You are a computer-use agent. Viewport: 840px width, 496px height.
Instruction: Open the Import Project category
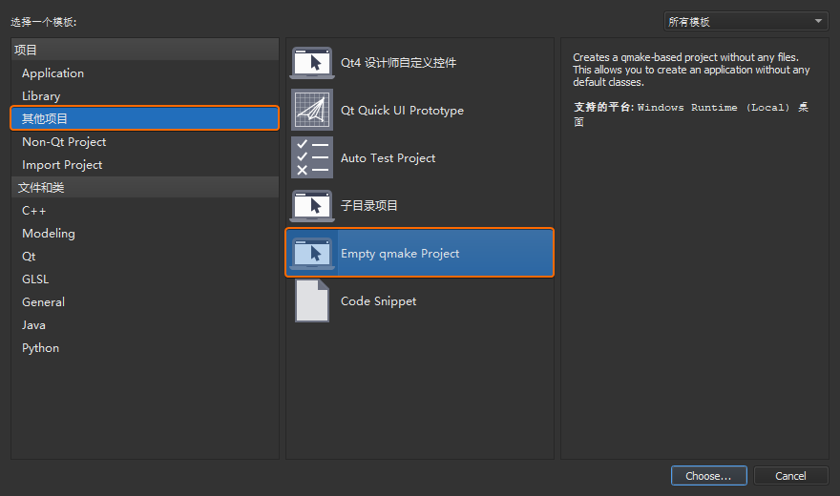[x=62, y=165]
